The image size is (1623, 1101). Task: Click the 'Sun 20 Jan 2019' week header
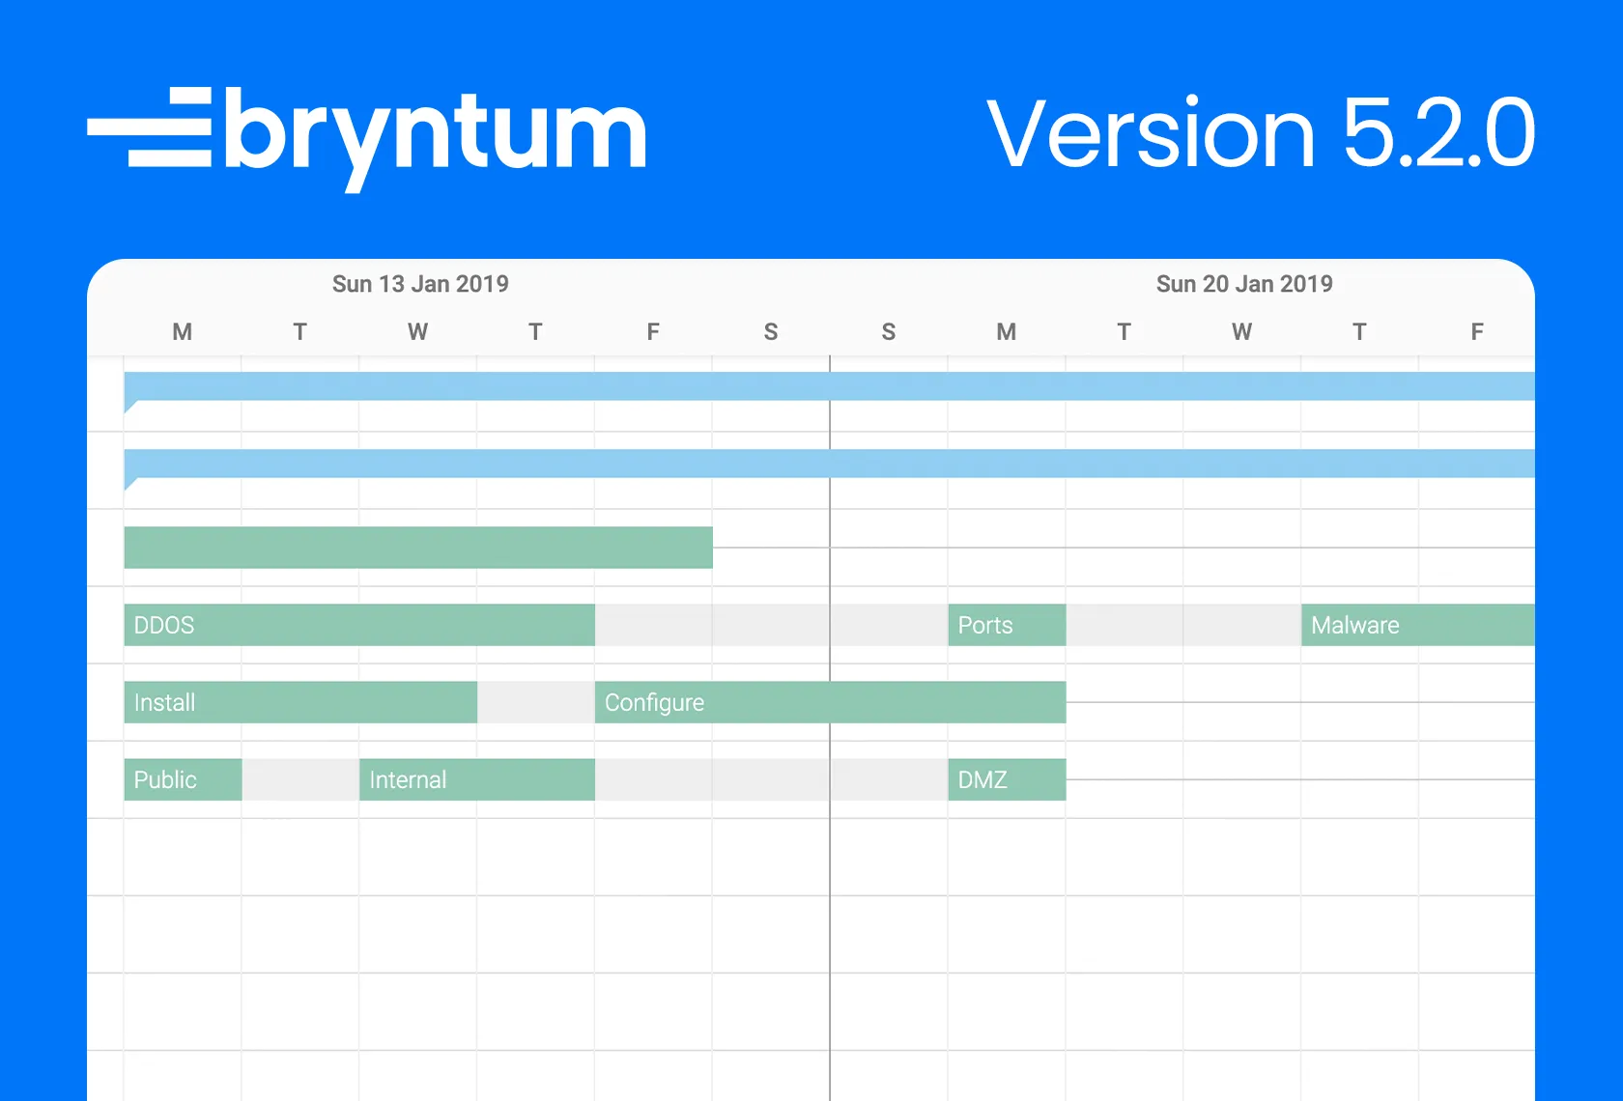1244,284
